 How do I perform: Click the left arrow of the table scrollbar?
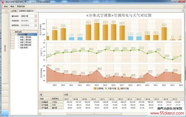pyautogui.click(x=40, y=114)
